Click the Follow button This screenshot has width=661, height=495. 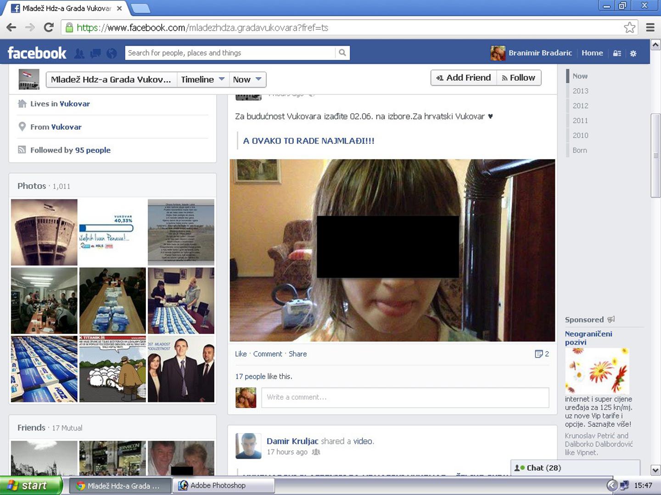(519, 78)
